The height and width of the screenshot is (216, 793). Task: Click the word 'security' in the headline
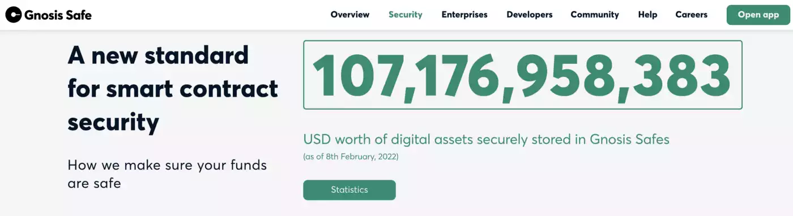(113, 122)
